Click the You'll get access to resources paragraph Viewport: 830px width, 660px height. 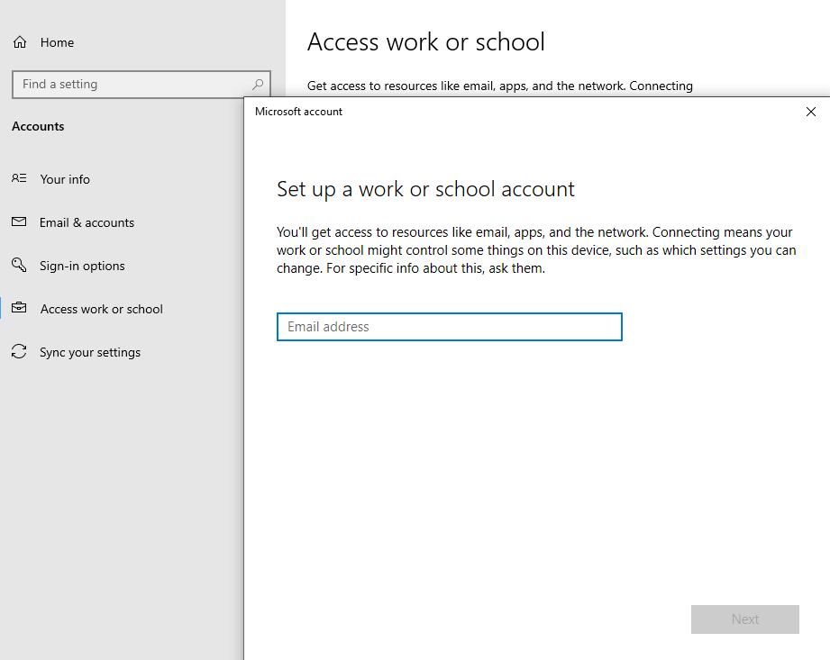tap(536, 250)
